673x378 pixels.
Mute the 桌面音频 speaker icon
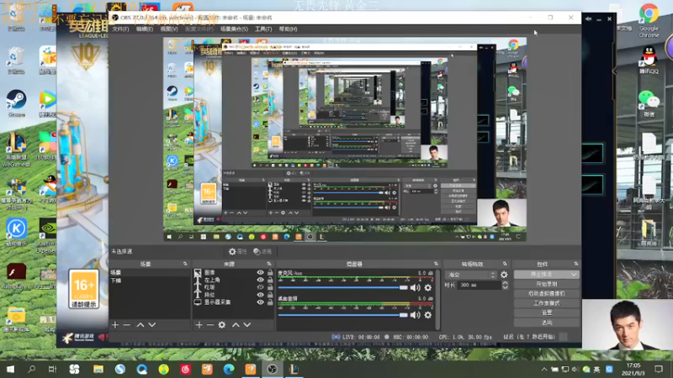tap(415, 315)
